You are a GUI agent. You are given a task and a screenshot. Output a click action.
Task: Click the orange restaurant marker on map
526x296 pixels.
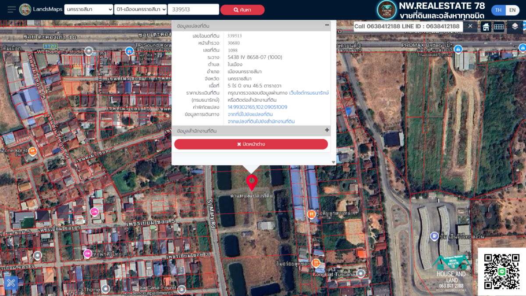point(311,214)
